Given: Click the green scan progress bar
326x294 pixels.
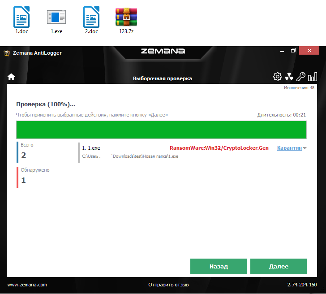Looking at the screenshot, I should tap(161, 130).
